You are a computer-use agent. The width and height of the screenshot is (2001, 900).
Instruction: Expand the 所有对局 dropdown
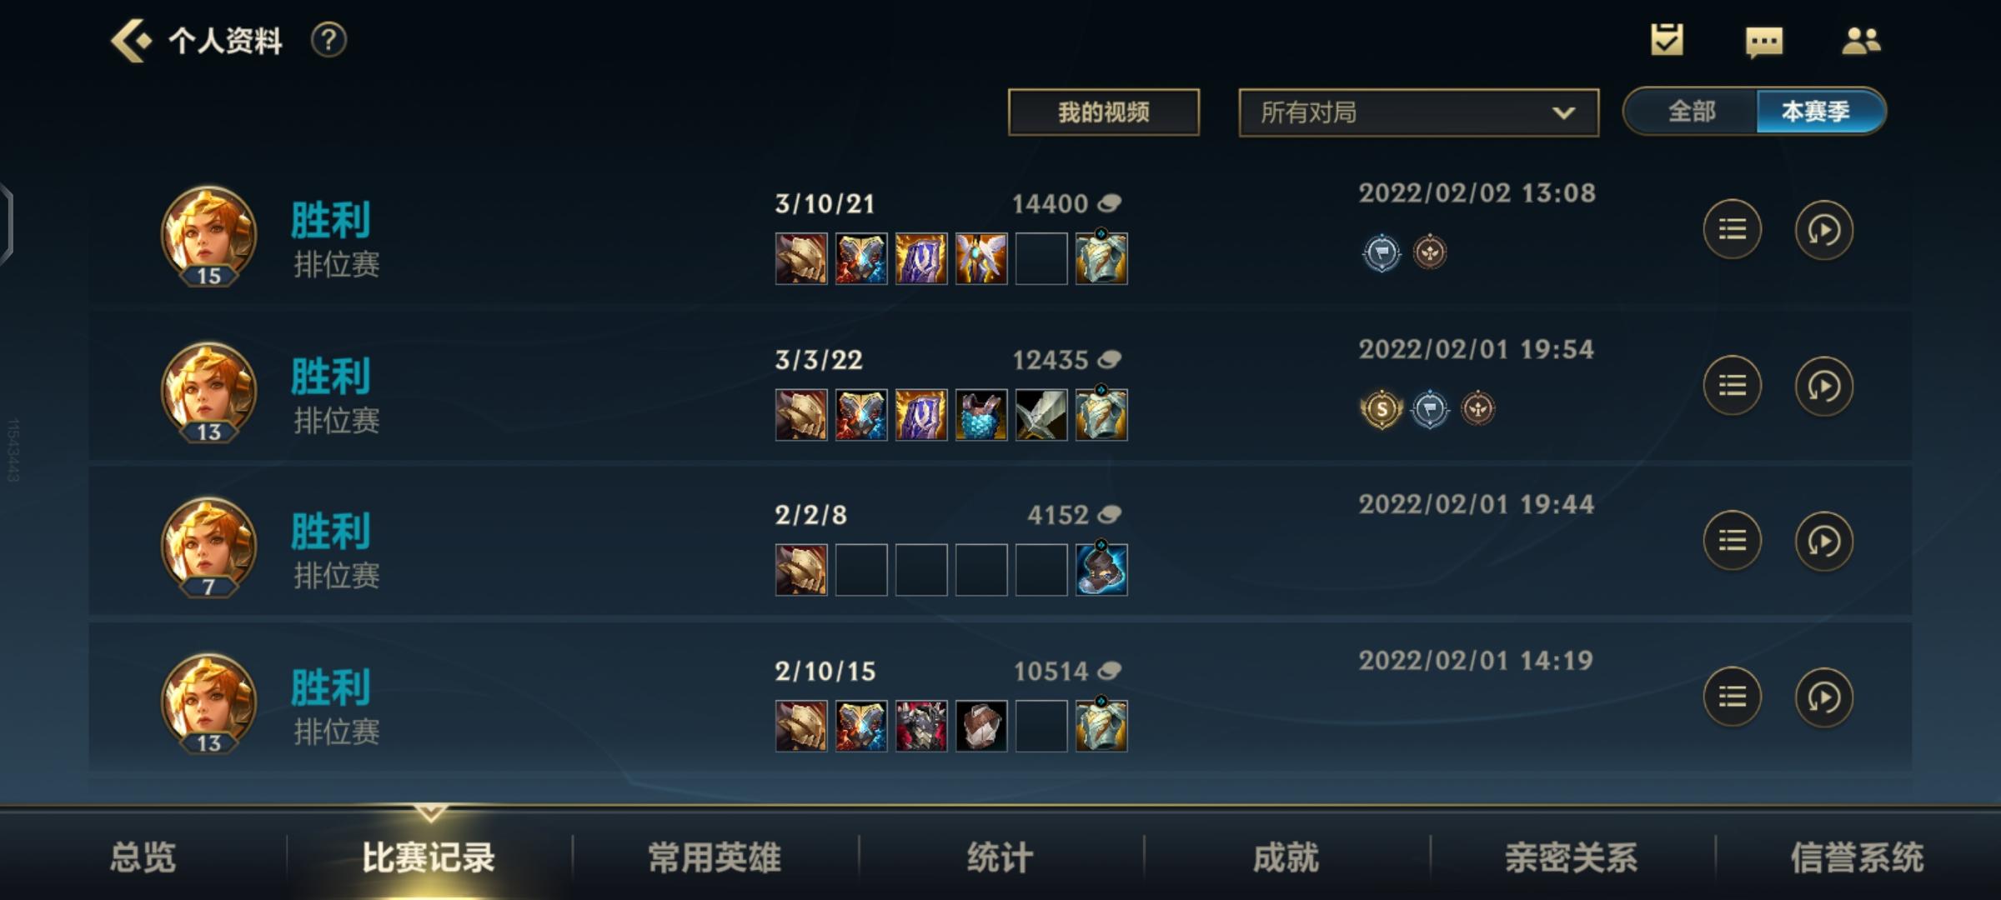(1418, 112)
